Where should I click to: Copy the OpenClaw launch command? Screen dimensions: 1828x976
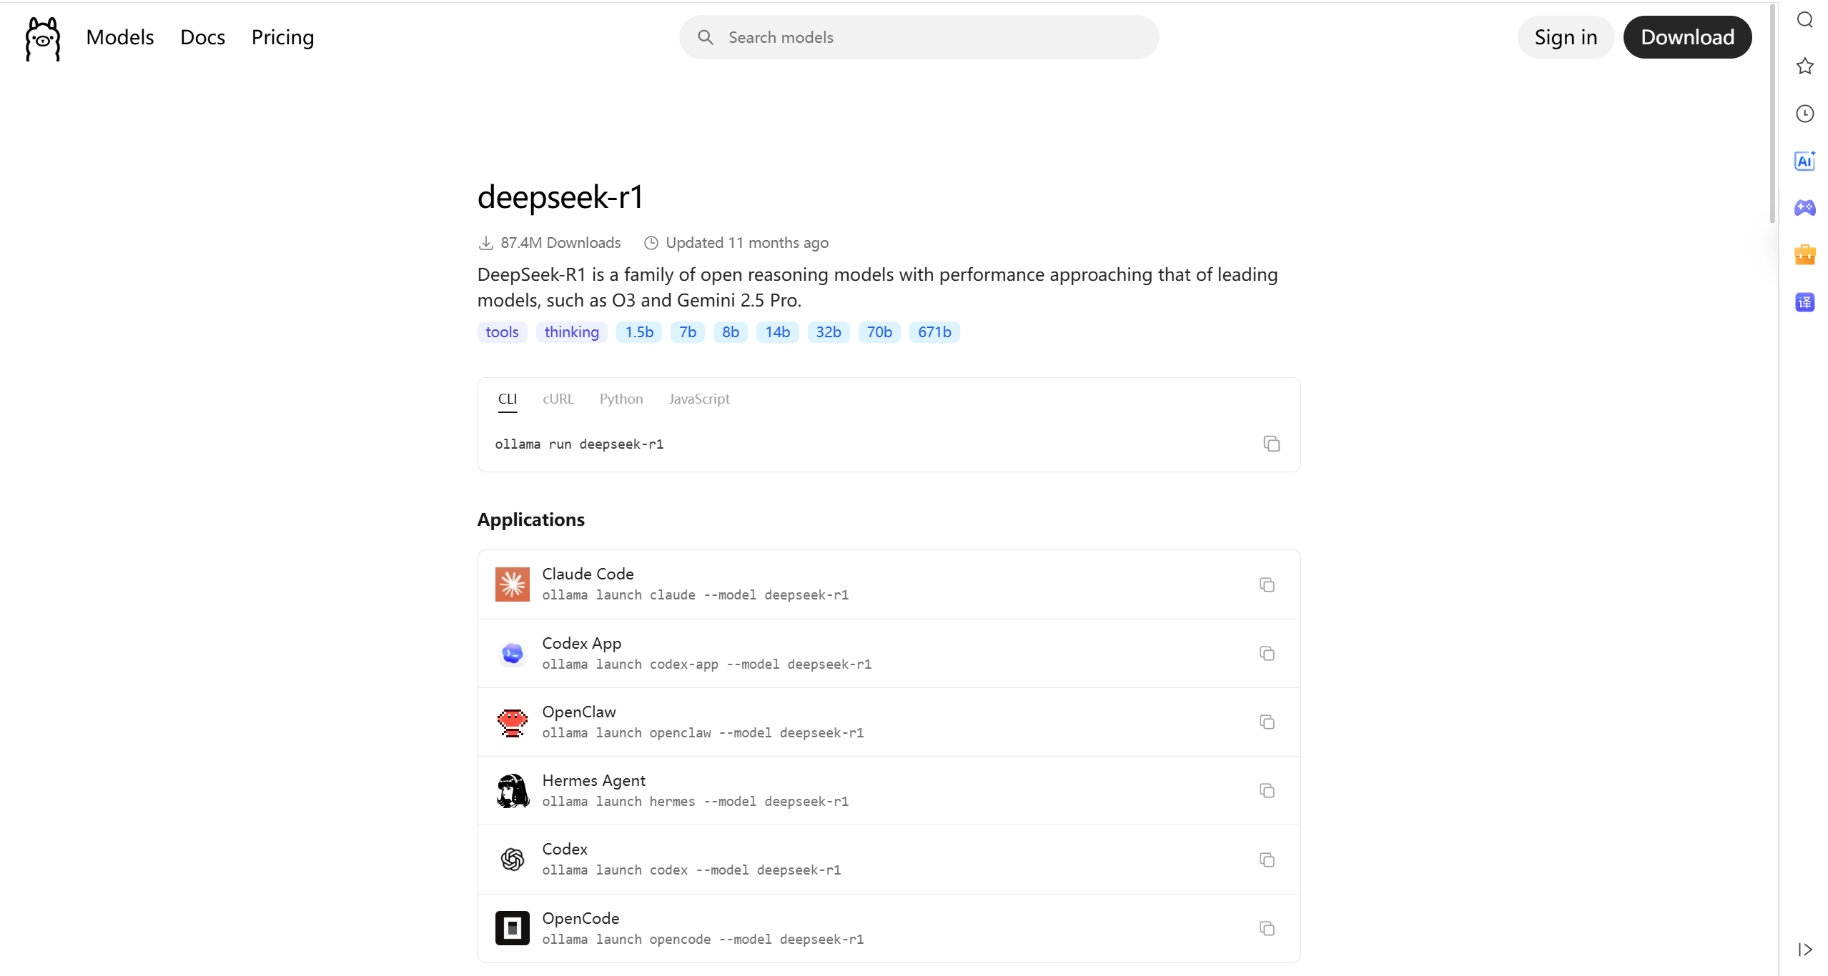click(x=1267, y=722)
